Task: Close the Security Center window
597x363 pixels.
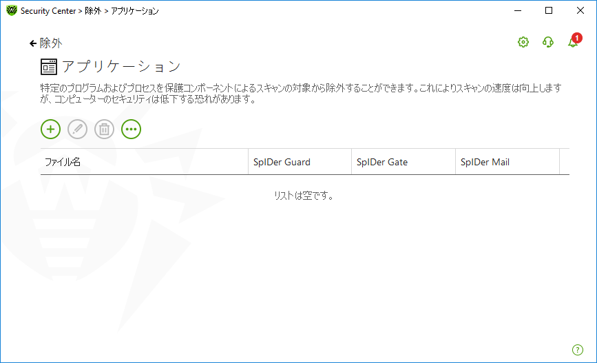Action: [x=580, y=10]
